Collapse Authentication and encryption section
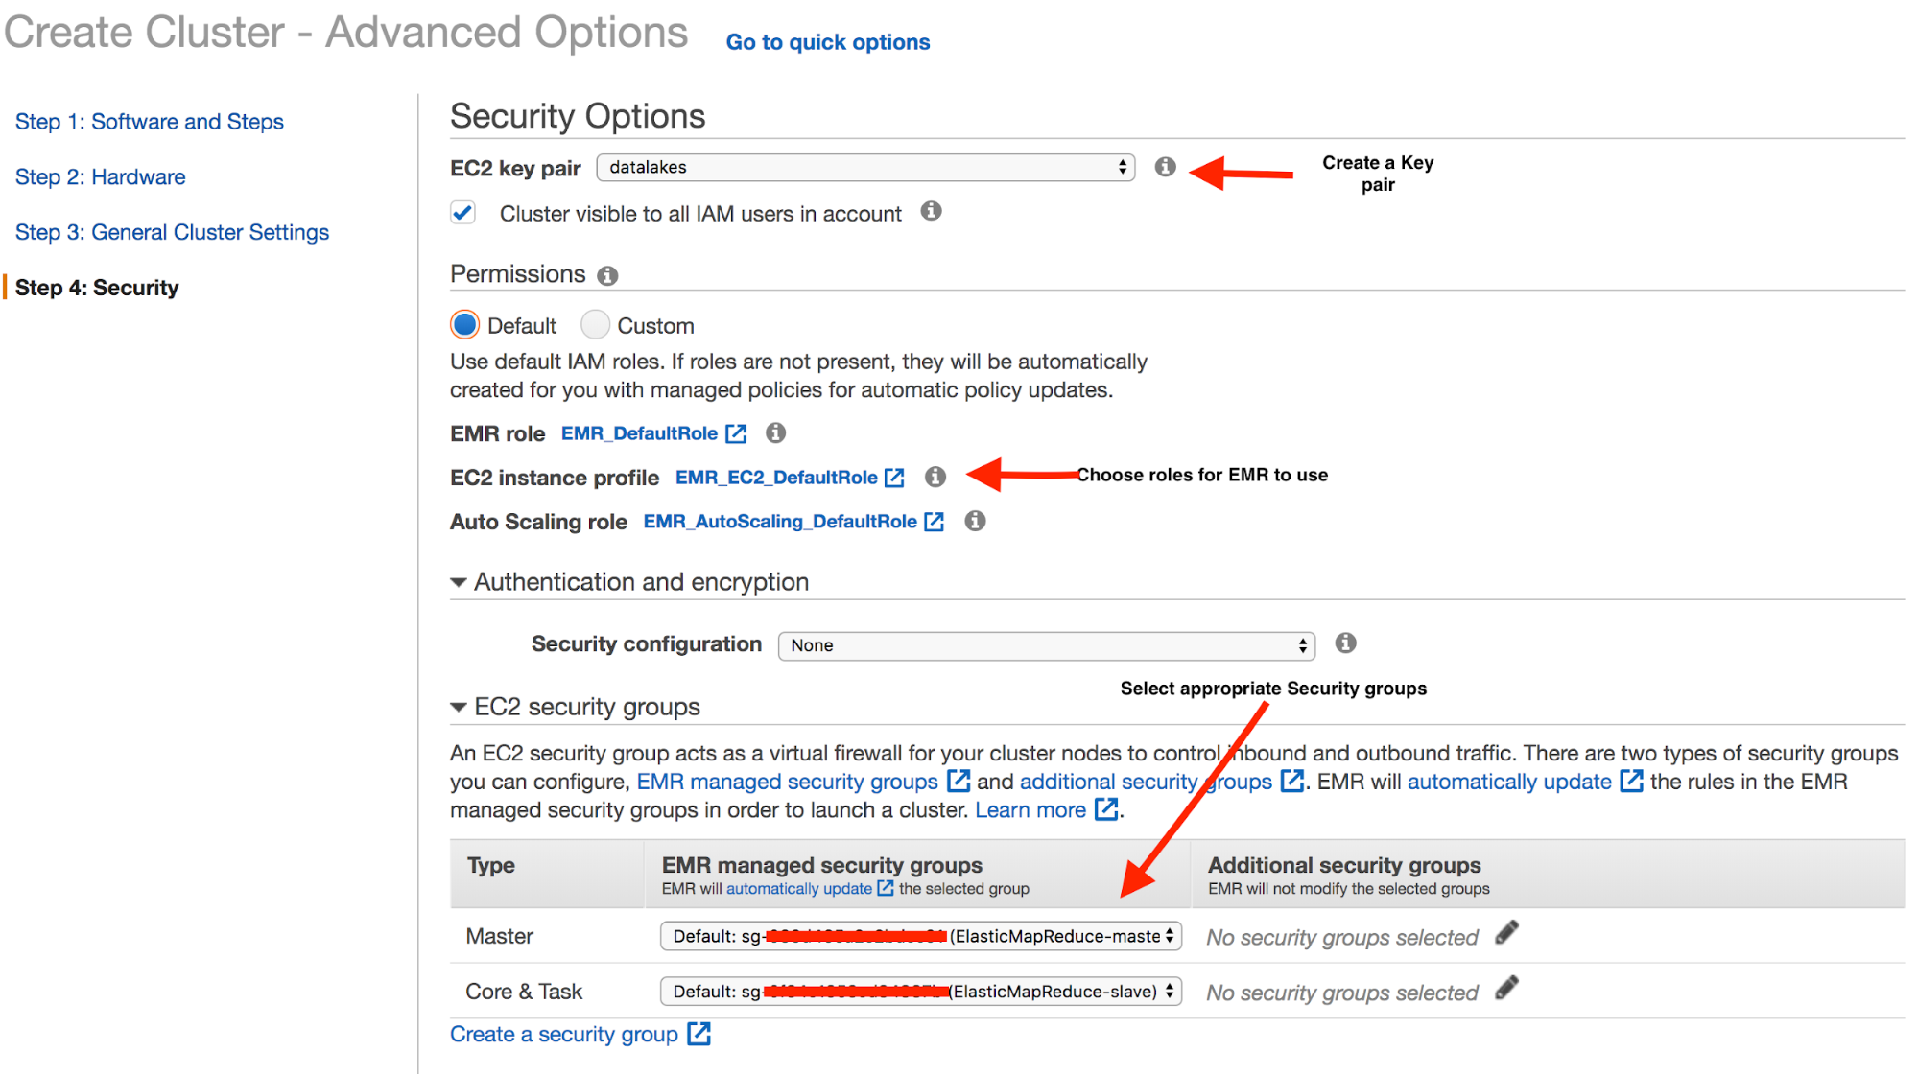Viewport: 1918px width, 1075px height. pyautogui.click(x=459, y=582)
